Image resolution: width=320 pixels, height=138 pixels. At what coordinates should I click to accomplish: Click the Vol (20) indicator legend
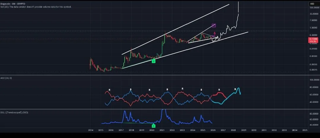(36, 7)
